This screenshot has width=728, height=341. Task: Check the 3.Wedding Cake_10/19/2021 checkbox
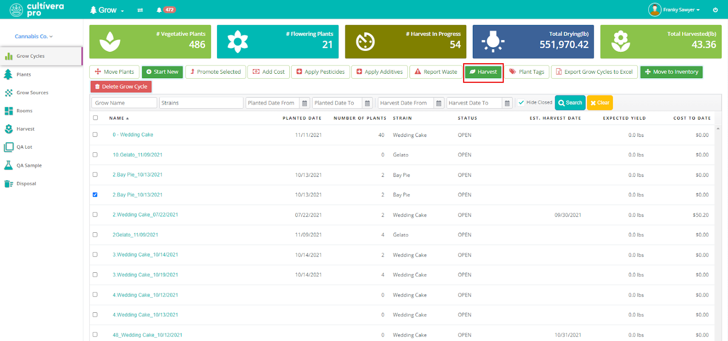pos(95,275)
